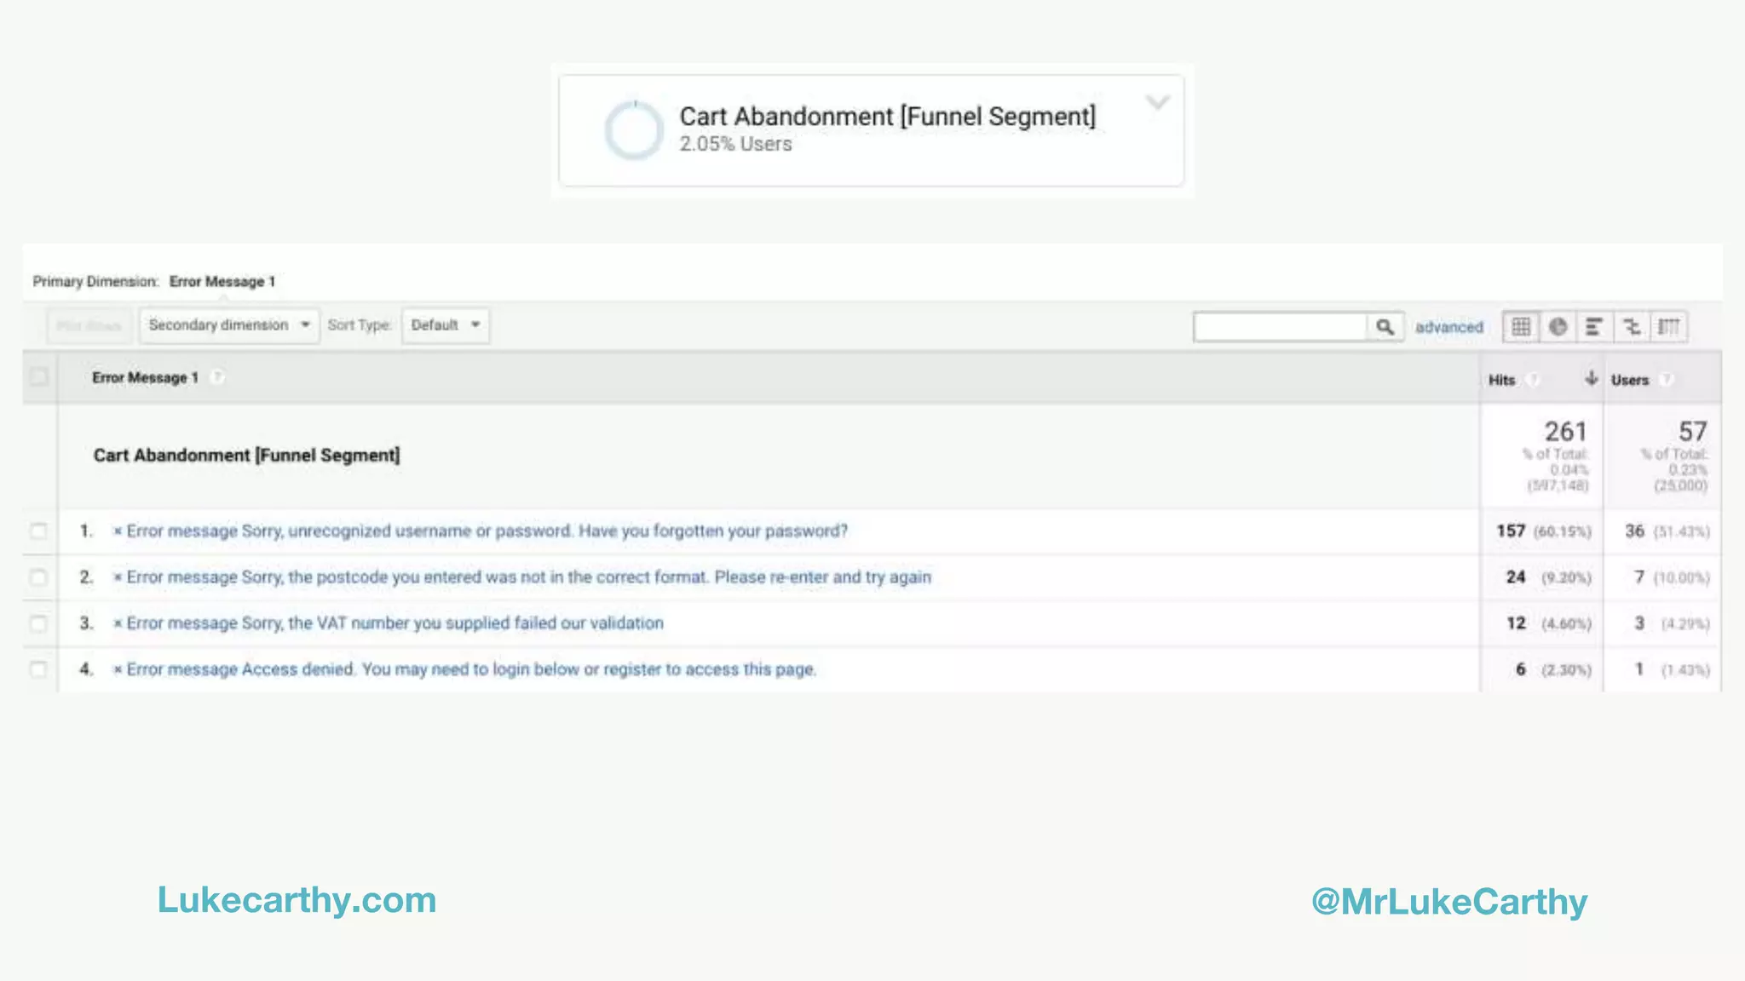Tick the checkbox for the unrecognized username row
Image resolution: width=1745 pixels, height=981 pixels.
tap(38, 531)
